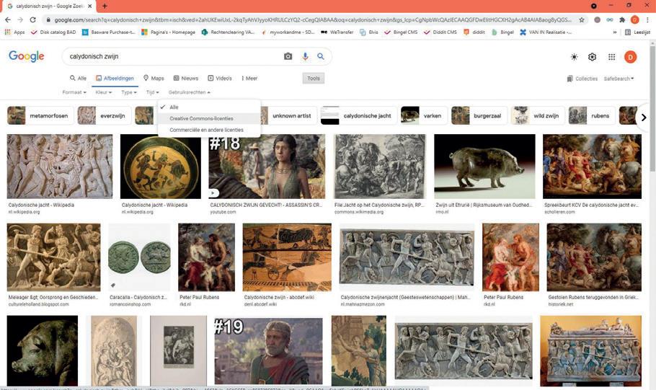The height and width of the screenshot is (390, 656).
Task: Open the Chrome three-dot menu
Action: 647,19
